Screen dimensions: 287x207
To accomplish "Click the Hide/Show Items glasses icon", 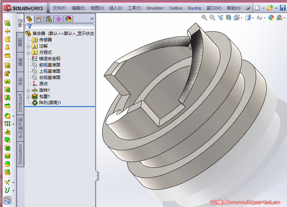I will (x=259, y=18).
